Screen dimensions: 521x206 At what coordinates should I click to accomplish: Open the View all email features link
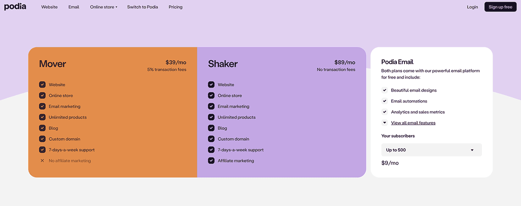tap(413, 123)
